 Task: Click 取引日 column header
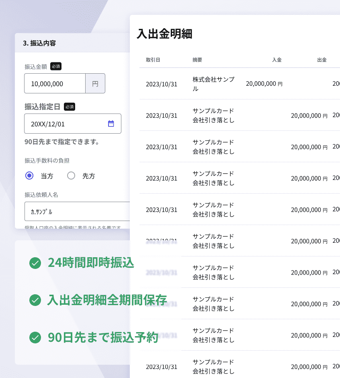(153, 60)
